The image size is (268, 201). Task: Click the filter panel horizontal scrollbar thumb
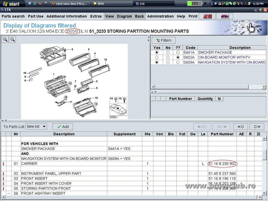202,87
